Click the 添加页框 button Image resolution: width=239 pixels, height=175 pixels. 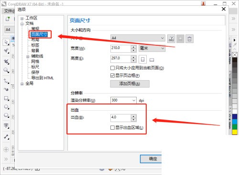click(130, 84)
